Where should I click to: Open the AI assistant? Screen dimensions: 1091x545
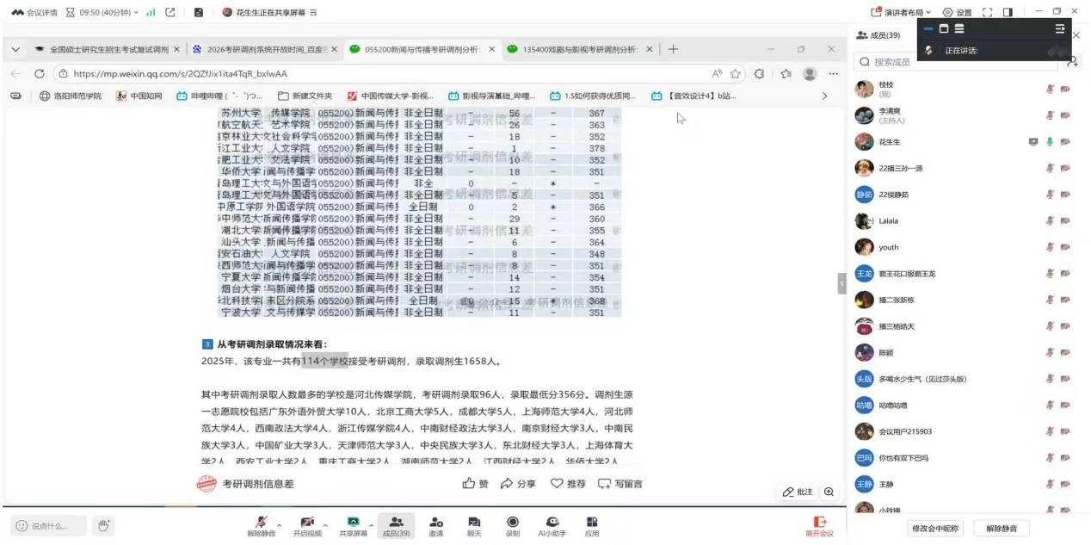pyautogui.click(x=552, y=525)
